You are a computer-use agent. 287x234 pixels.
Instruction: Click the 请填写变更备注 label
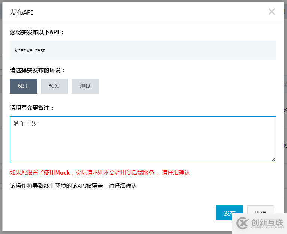(32, 108)
